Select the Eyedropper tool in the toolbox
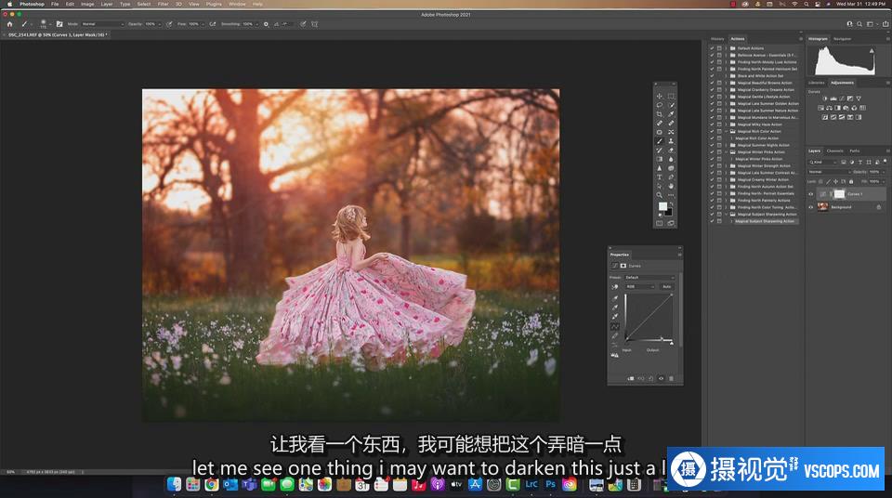 671,114
